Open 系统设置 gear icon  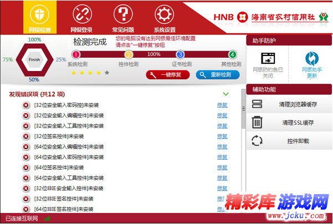pos(164,17)
